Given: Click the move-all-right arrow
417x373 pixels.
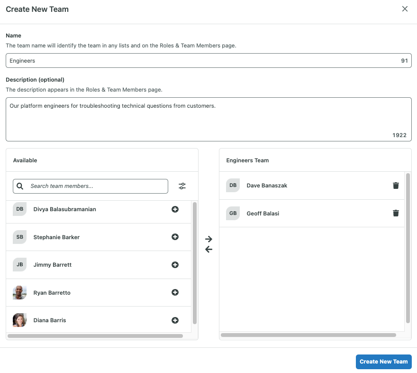Looking at the screenshot, I should pos(208,239).
